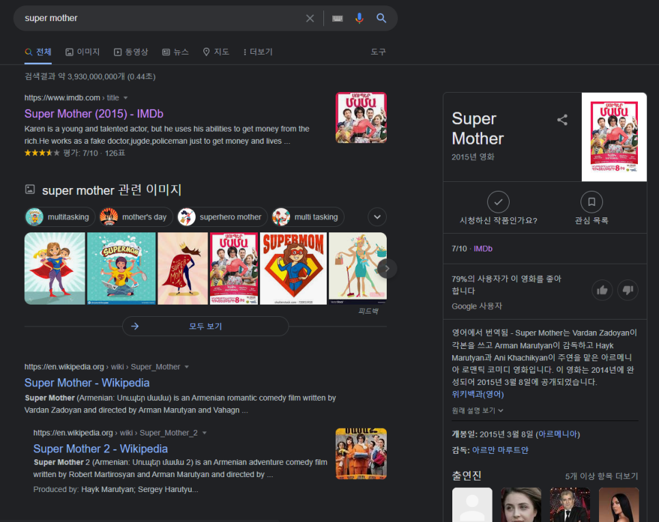The image size is (659, 522).
Task: Open cast photo of gray-haired man in tuxedo
Action: point(570,505)
